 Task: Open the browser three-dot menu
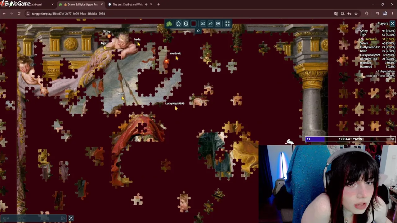pos(392,14)
